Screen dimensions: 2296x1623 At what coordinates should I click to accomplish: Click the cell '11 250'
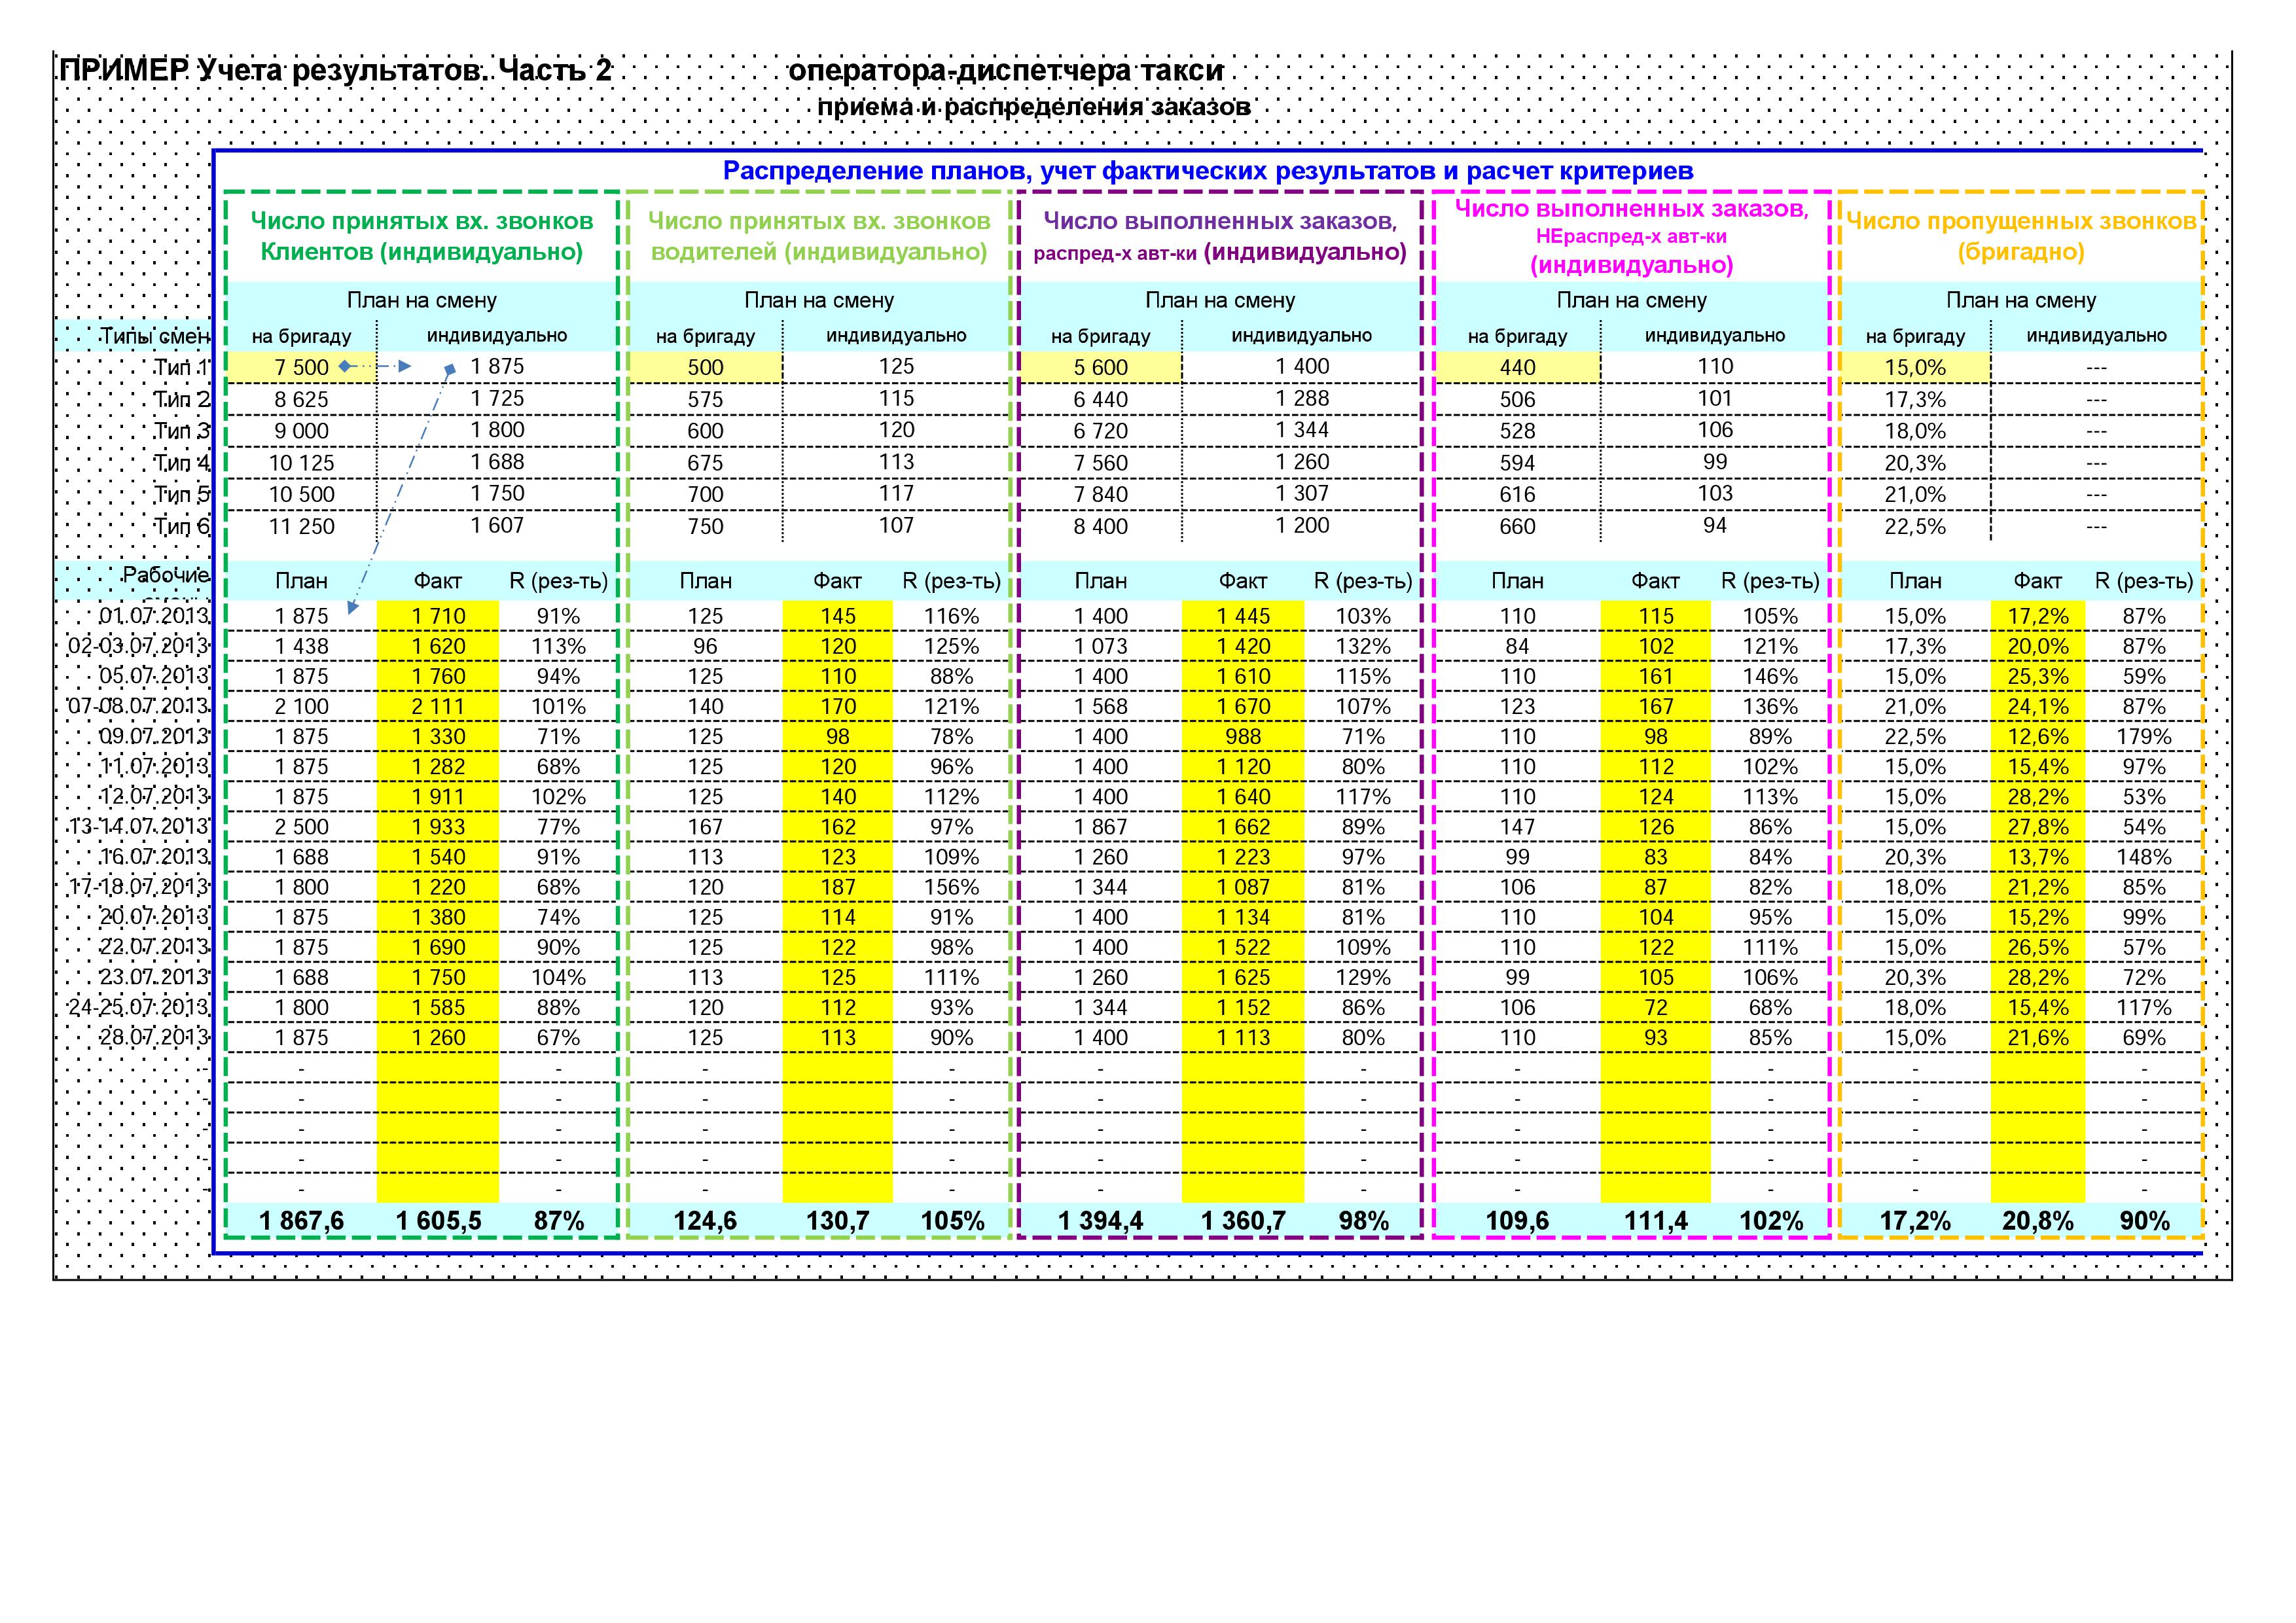tap(302, 526)
